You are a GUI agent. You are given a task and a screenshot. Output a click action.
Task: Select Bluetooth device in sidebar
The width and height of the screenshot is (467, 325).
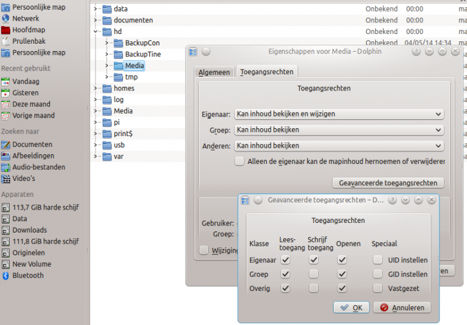coord(27,275)
